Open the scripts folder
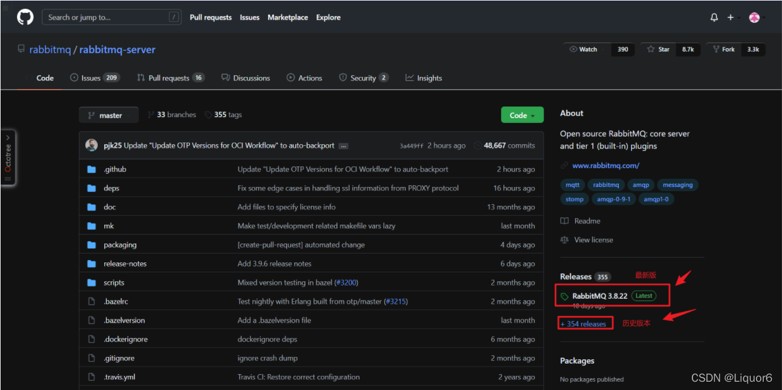The height and width of the screenshot is (390, 782). (114, 282)
